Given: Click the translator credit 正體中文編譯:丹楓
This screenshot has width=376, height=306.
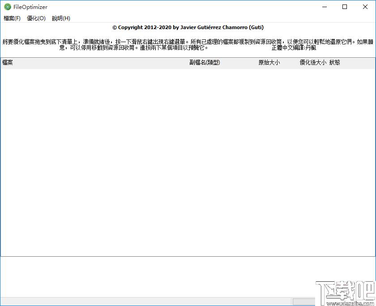Looking at the screenshot, I should (x=294, y=48).
